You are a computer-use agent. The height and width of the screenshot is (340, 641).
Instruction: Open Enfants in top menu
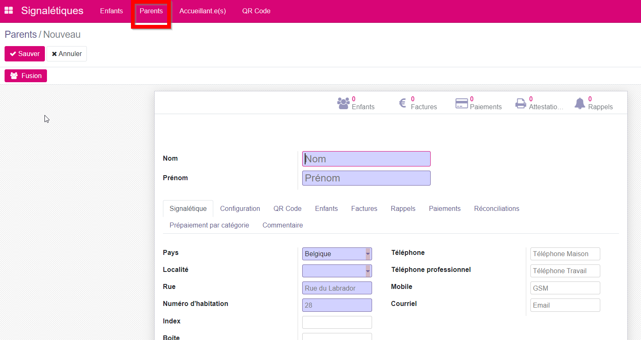(x=111, y=11)
